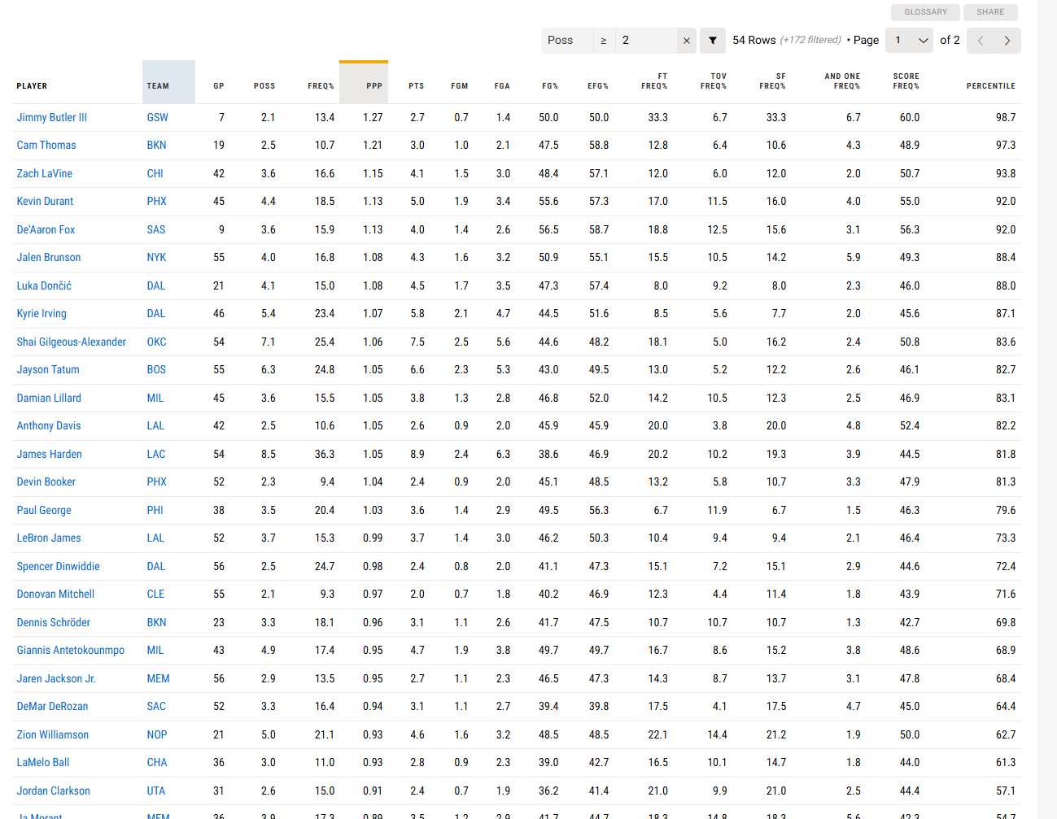Open Shai Gilgeous-Alexander player link
1057x819 pixels.
[x=72, y=342]
